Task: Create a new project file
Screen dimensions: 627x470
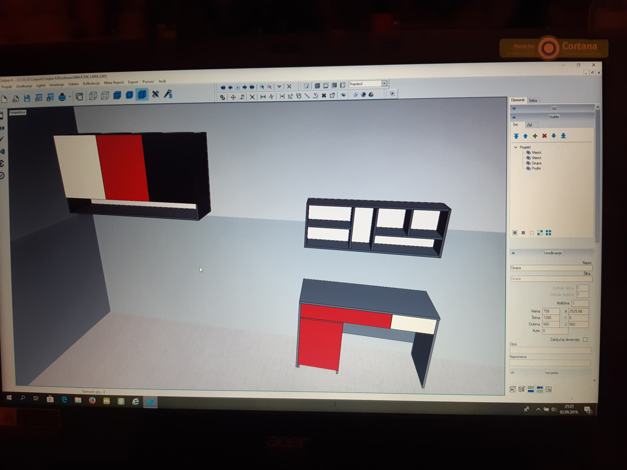Action: pyautogui.click(x=5, y=98)
